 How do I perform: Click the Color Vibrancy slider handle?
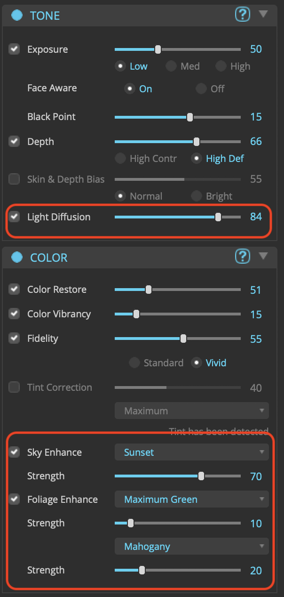pyautogui.click(x=136, y=314)
